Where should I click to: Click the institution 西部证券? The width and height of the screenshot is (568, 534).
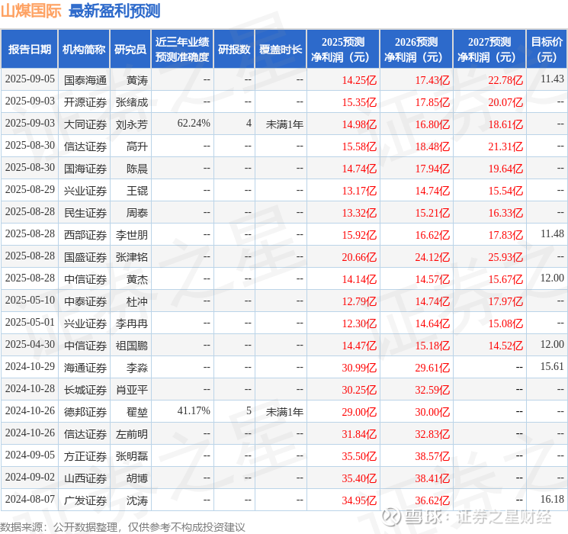click(x=85, y=235)
